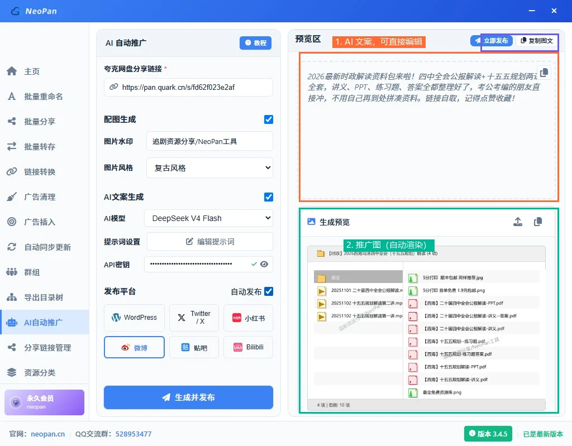Click the 批量重命名 letter A icon

pyautogui.click(x=12, y=96)
